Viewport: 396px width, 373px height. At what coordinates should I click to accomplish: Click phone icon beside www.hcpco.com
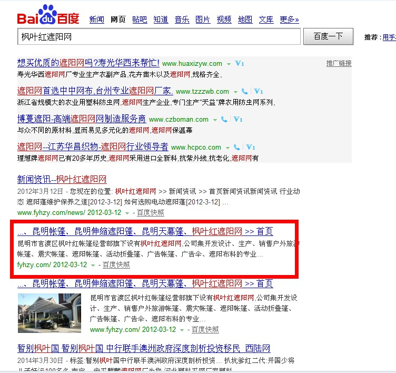238,148
